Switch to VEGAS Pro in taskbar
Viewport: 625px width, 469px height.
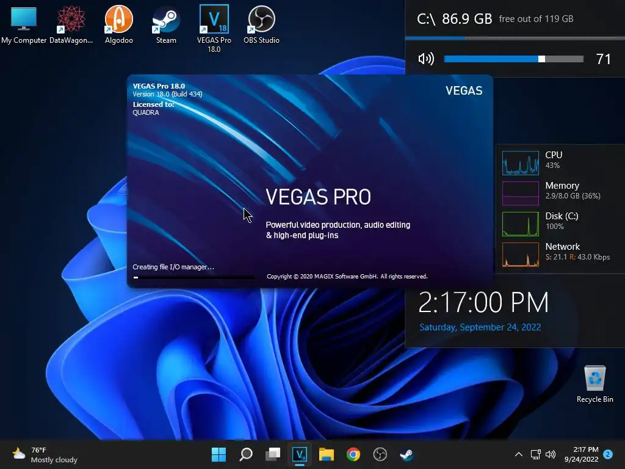tap(299, 454)
